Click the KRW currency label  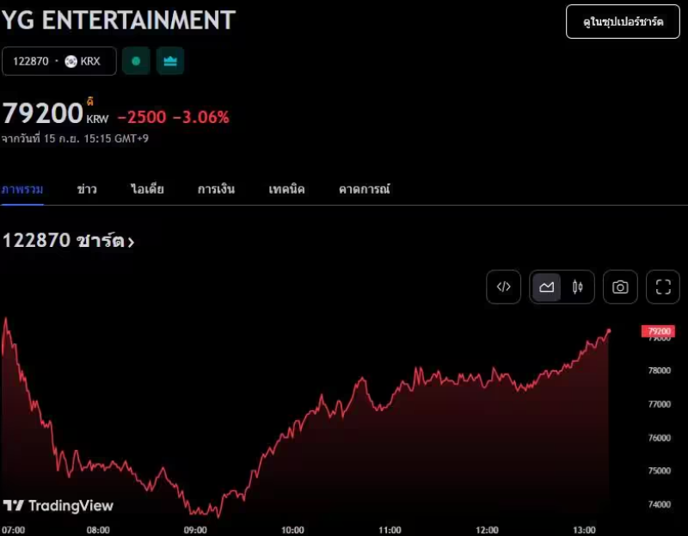97,120
